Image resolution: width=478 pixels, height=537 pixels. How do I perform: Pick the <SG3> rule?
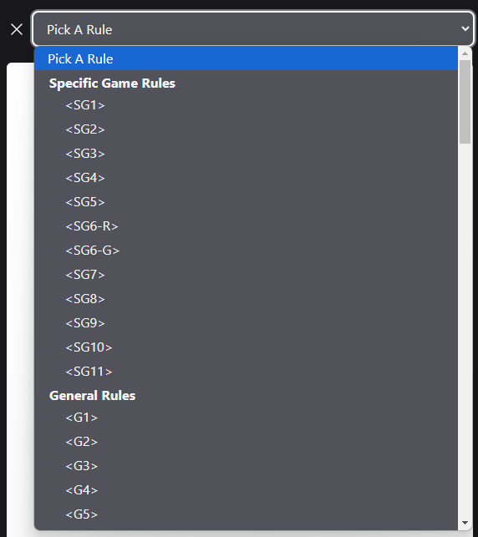[246, 154]
